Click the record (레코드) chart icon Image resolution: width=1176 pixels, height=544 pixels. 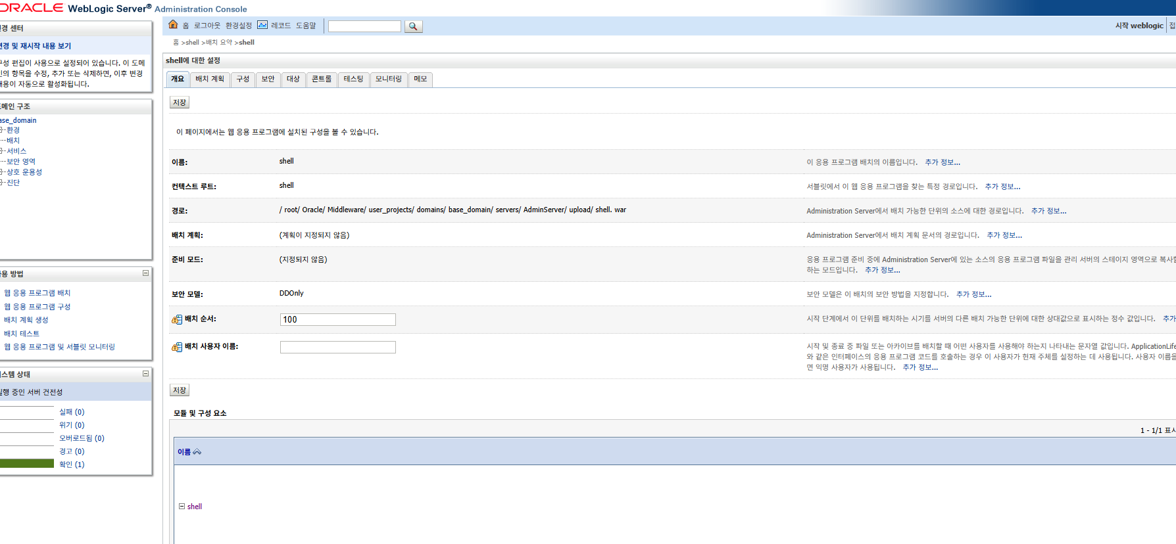[x=262, y=25]
